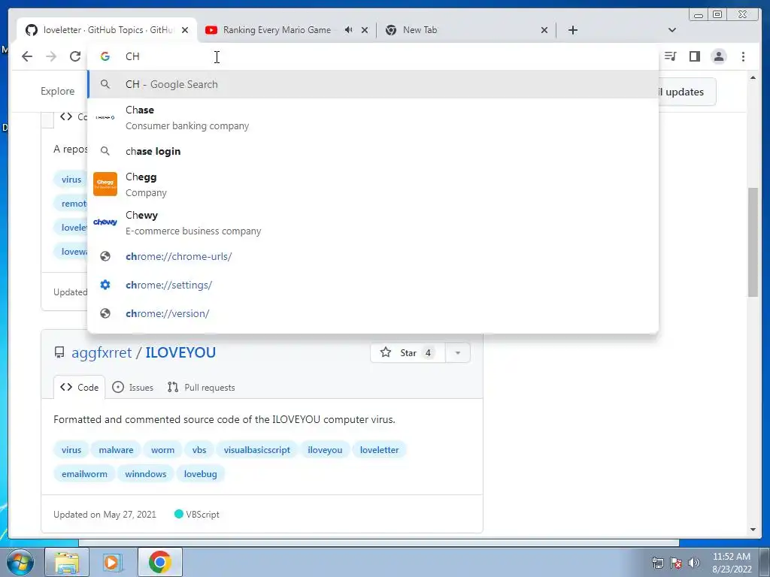The image size is (770, 577).
Task: Click the winndows topic tag
Action: click(145, 474)
